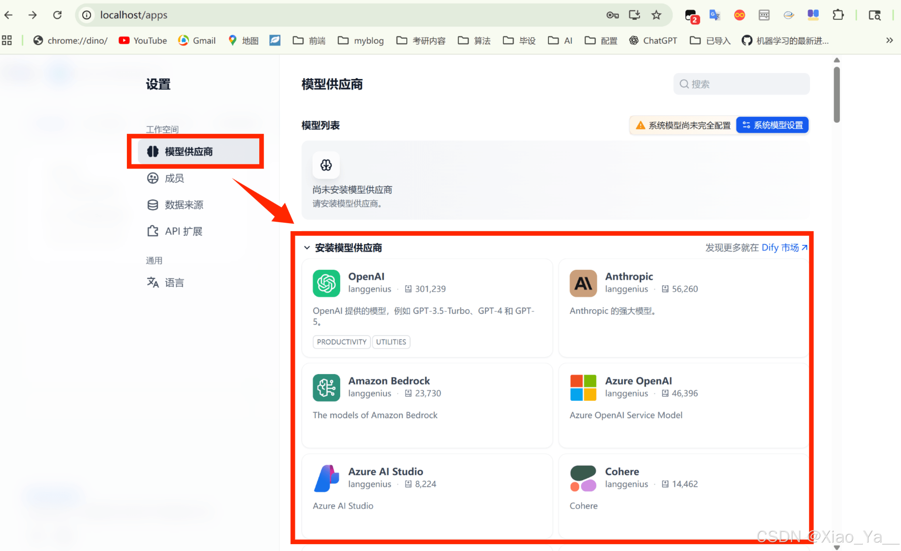Click the Azure OpenAI Microsoft logo
901x551 pixels.
(583, 387)
